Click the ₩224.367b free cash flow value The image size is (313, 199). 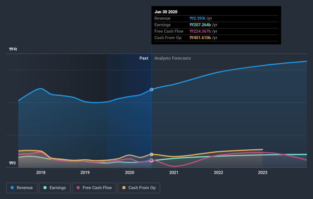(x=200, y=31)
